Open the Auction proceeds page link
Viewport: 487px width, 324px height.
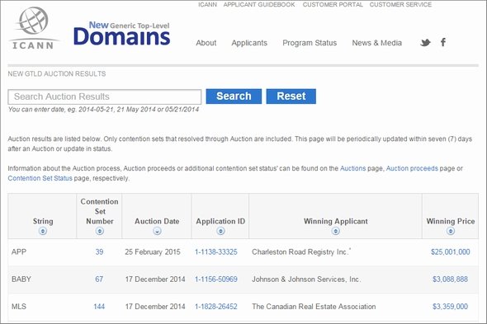[x=412, y=168]
